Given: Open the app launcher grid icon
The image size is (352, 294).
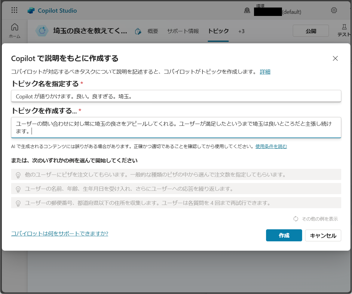Looking at the screenshot, I should click(14, 10).
